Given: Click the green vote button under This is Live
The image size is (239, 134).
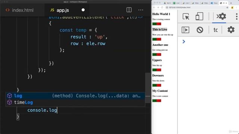Looking at the screenshot, I should point(154,39).
